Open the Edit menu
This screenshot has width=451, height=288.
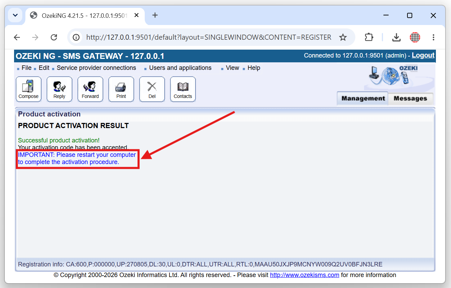(44, 68)
